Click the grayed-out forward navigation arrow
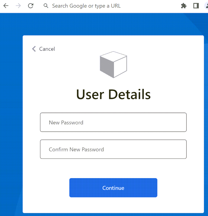The width and height of the screenshot is (208, 216). click(x=18, y=5)
